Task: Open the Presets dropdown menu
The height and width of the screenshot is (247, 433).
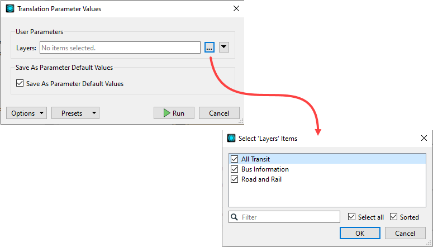Action: 75,113
